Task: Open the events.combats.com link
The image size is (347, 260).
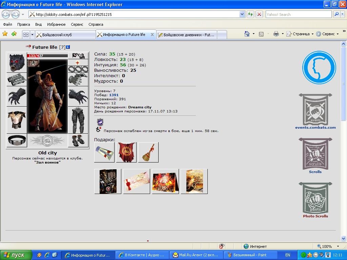Action: [315, 127]
